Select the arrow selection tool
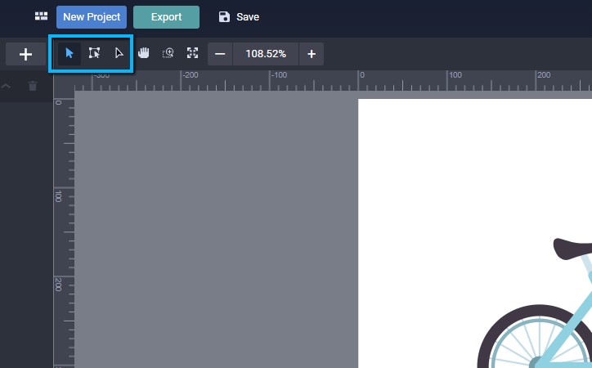Viewport: 592px width, 368px height. (70, 54)
